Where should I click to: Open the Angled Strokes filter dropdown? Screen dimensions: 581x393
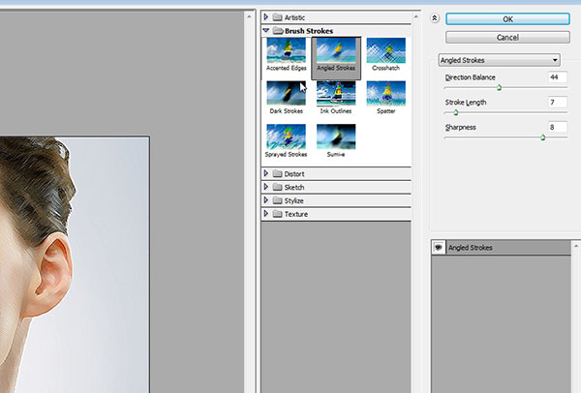(500, 60)
